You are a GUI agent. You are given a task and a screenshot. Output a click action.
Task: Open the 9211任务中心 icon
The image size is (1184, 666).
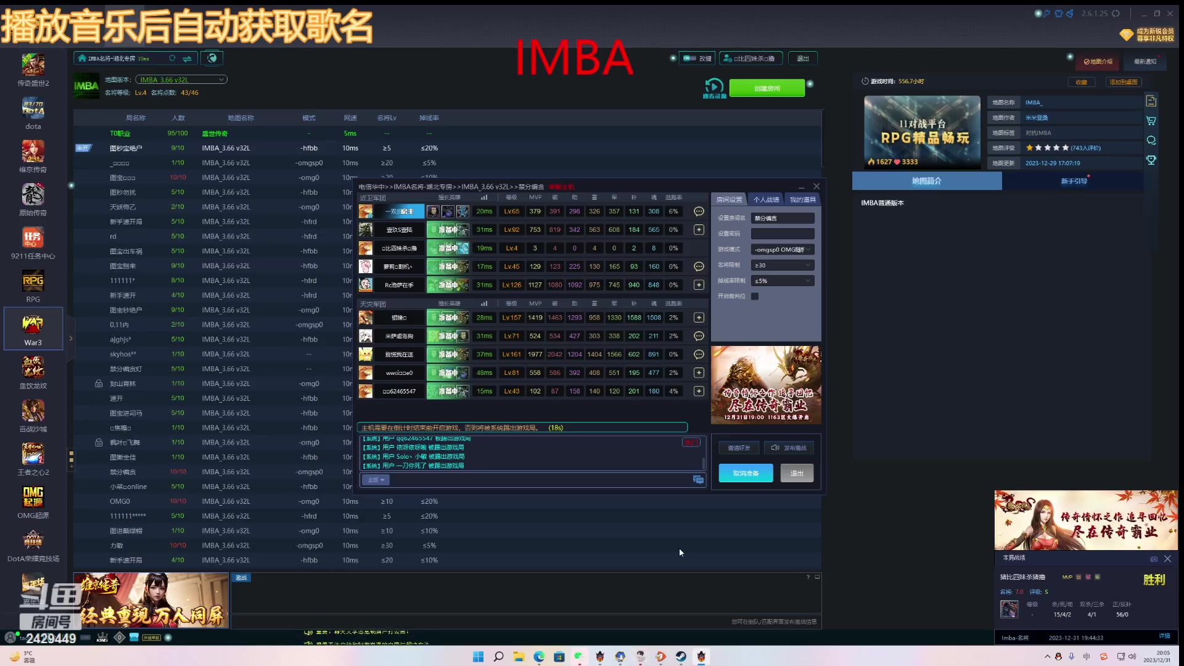[x=33, y=243]
